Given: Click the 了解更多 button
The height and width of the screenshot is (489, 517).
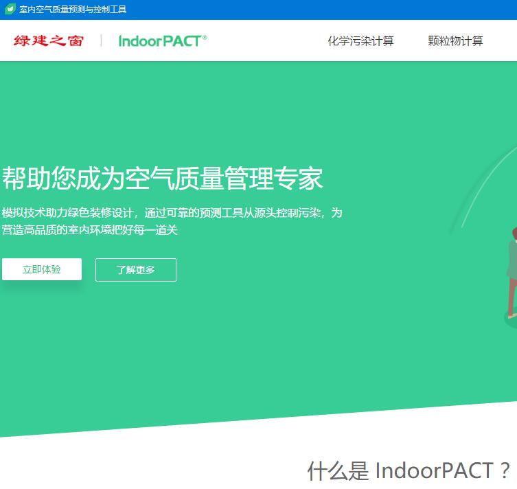Looking at the screenshot, I should coord(136,270).
